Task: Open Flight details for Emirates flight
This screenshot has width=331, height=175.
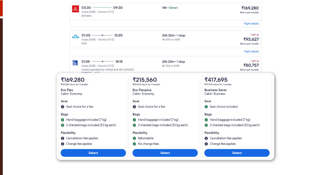Action: [251, 24]
